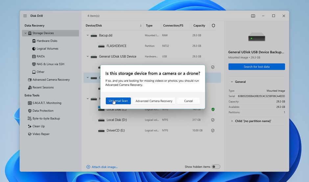Click the sort arrow in Device/Disk header
Image resolution: width=309 pixels, height=182 pixels.
click(x=141, y=25)
